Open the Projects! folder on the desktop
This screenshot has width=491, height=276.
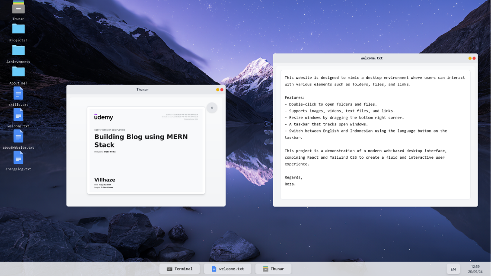point(18,29)
